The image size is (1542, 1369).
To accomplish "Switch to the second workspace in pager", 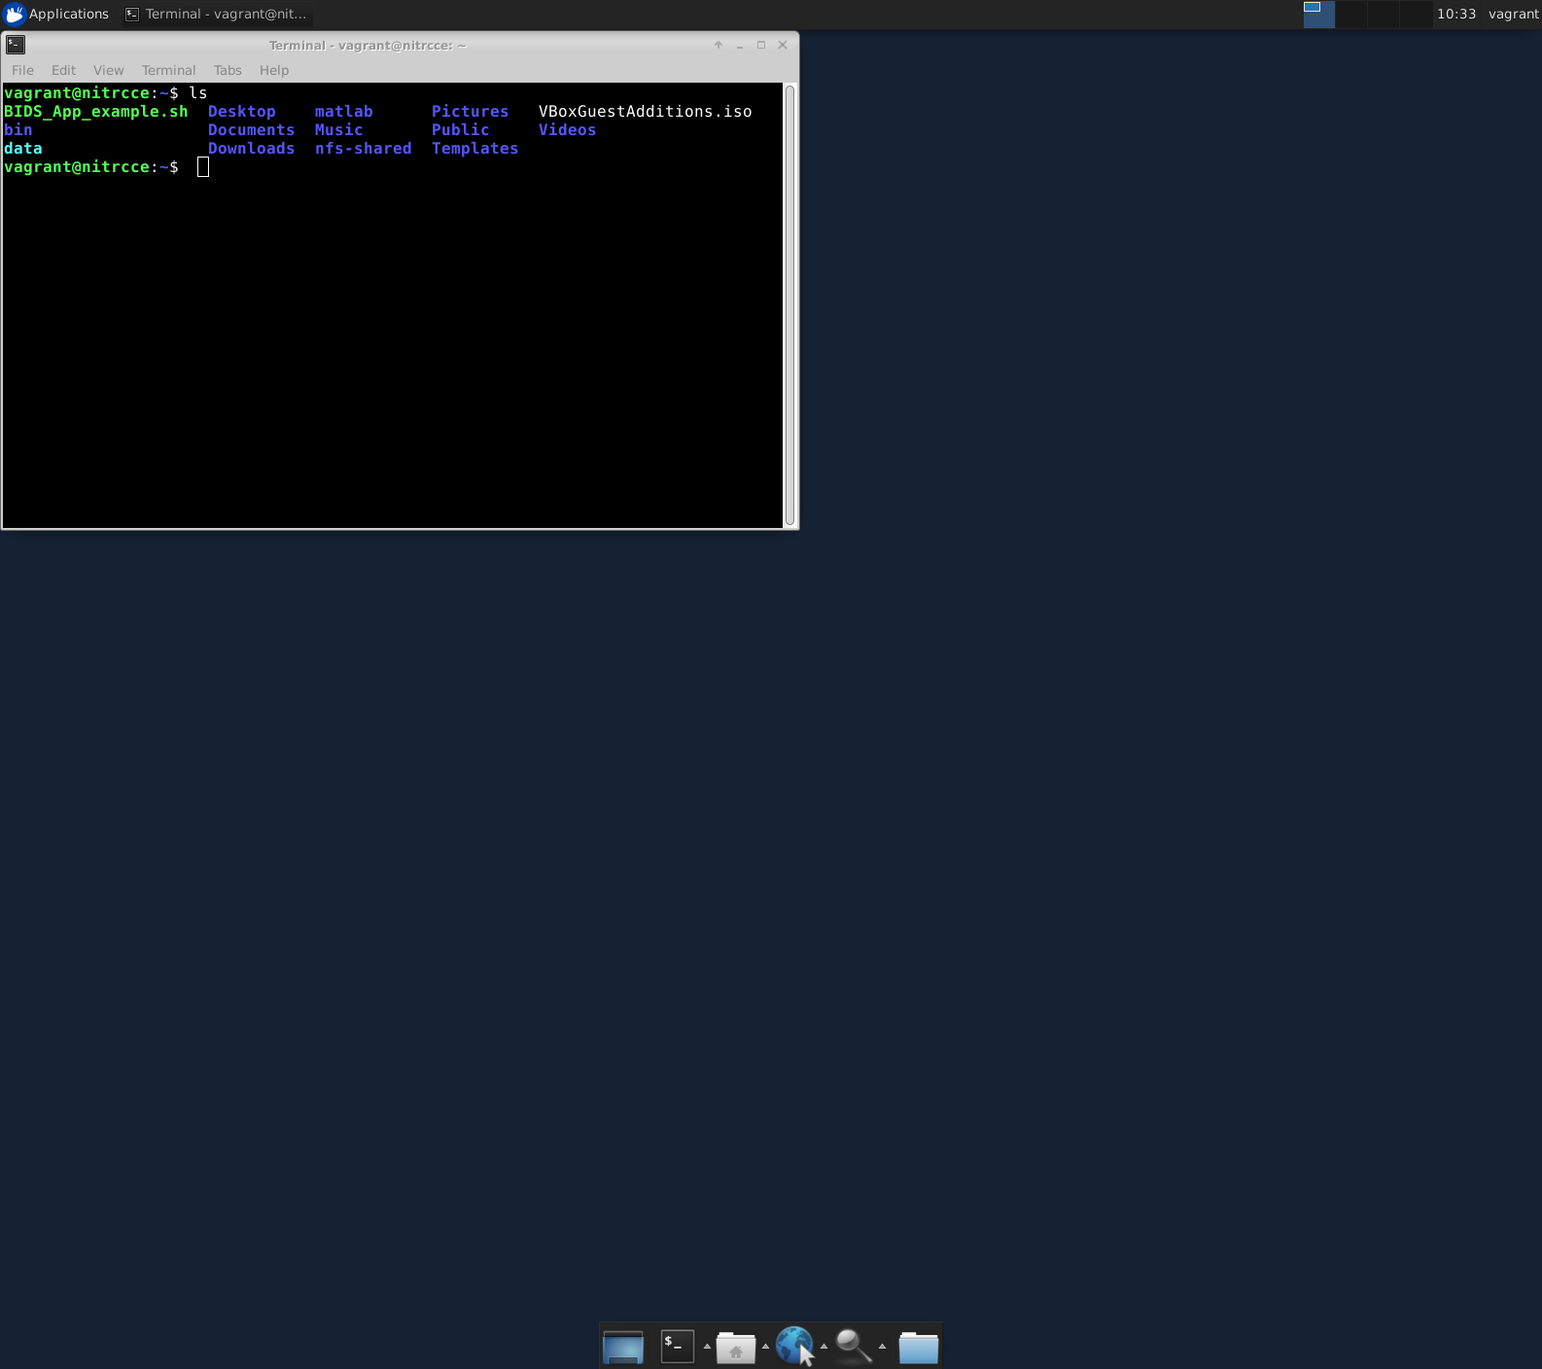I will [1351, 14].
